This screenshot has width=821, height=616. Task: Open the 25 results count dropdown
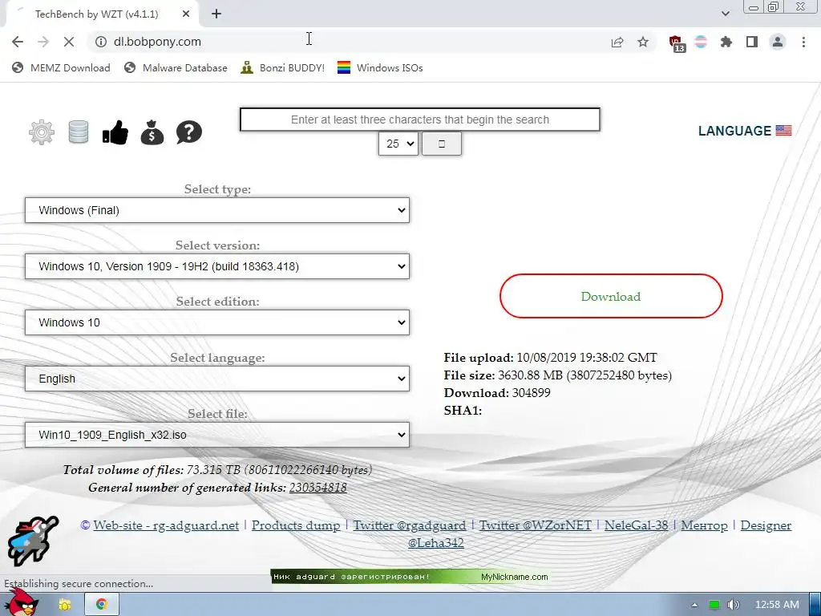(398, 144)
